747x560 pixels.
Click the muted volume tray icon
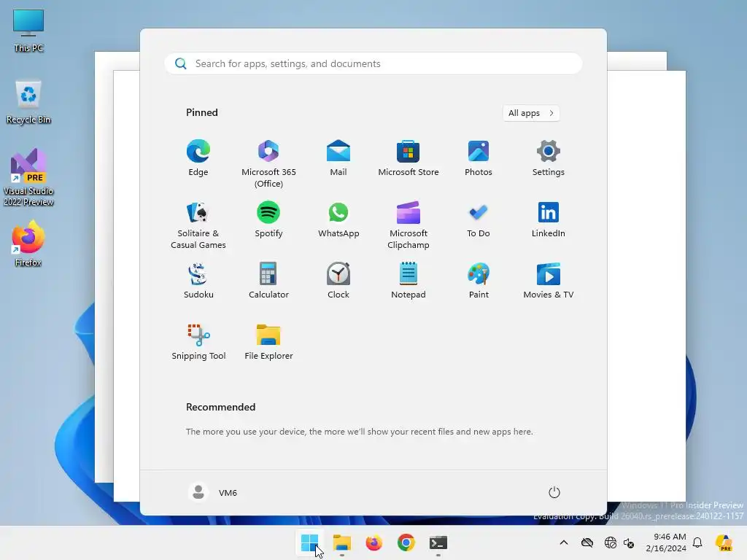click(x=628, y=542)
